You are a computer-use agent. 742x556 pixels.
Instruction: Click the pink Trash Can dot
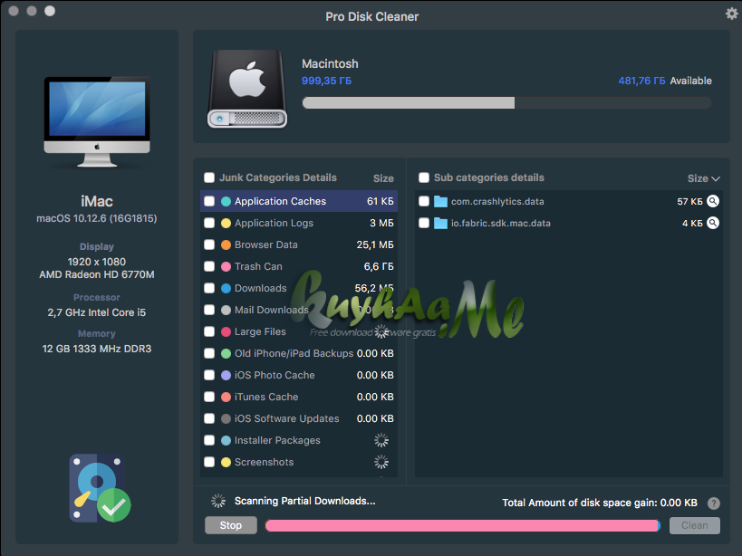tap(226, 266)
